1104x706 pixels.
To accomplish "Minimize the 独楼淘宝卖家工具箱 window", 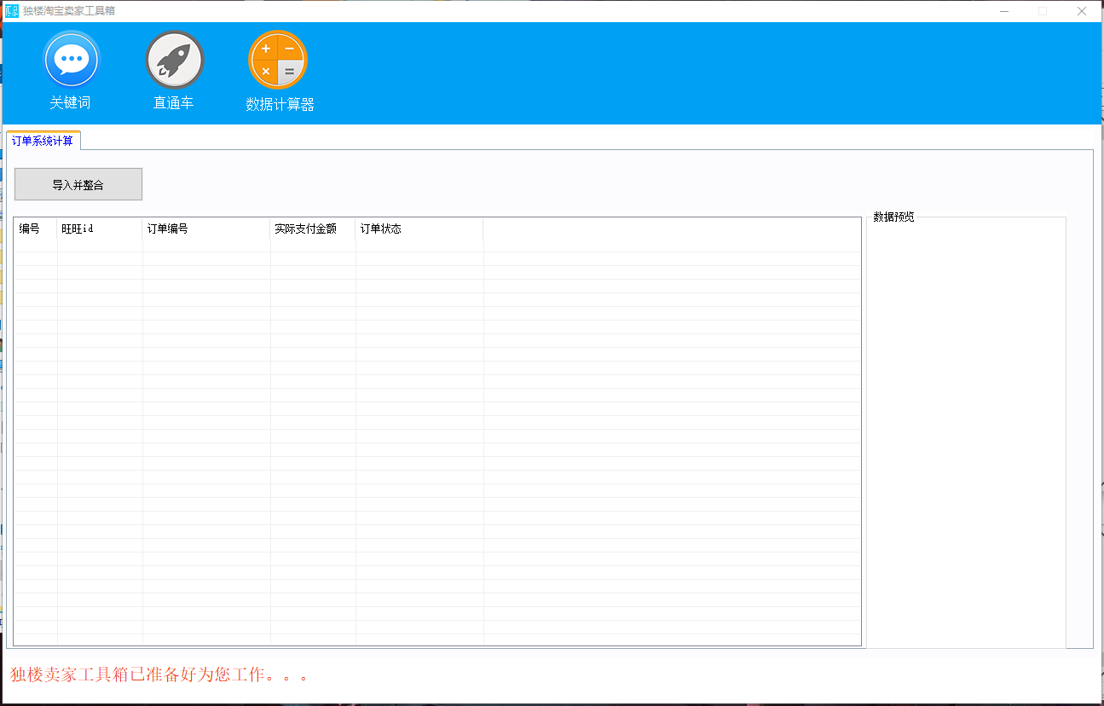I will (x=1005, y=11).
